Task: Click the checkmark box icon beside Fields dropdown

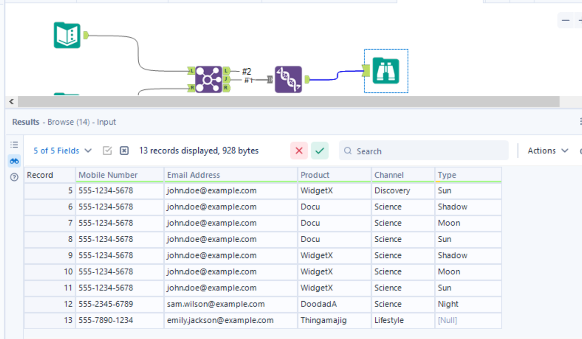Action: (107, 151)
